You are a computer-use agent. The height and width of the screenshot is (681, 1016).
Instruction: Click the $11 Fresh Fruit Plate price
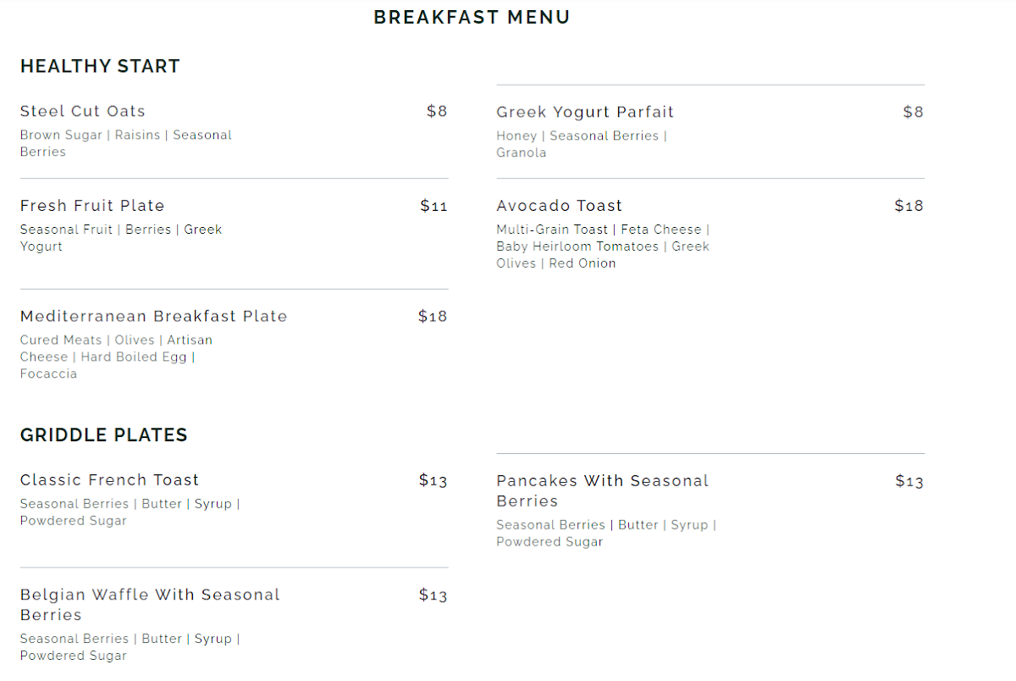tap(433, 206)
